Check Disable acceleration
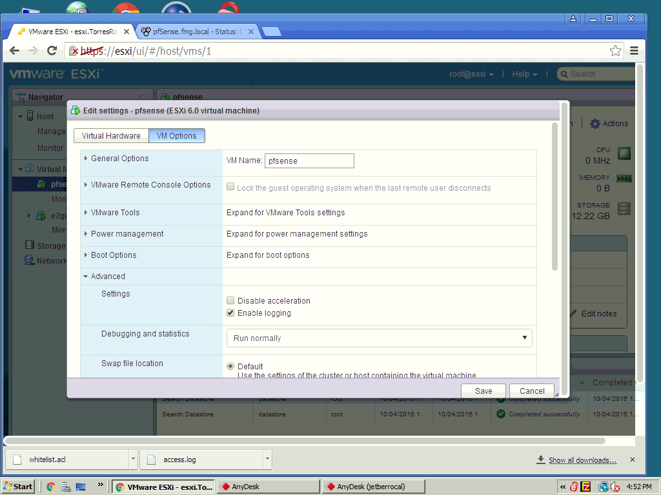This screenshot has height=495, width=661. 230,300
